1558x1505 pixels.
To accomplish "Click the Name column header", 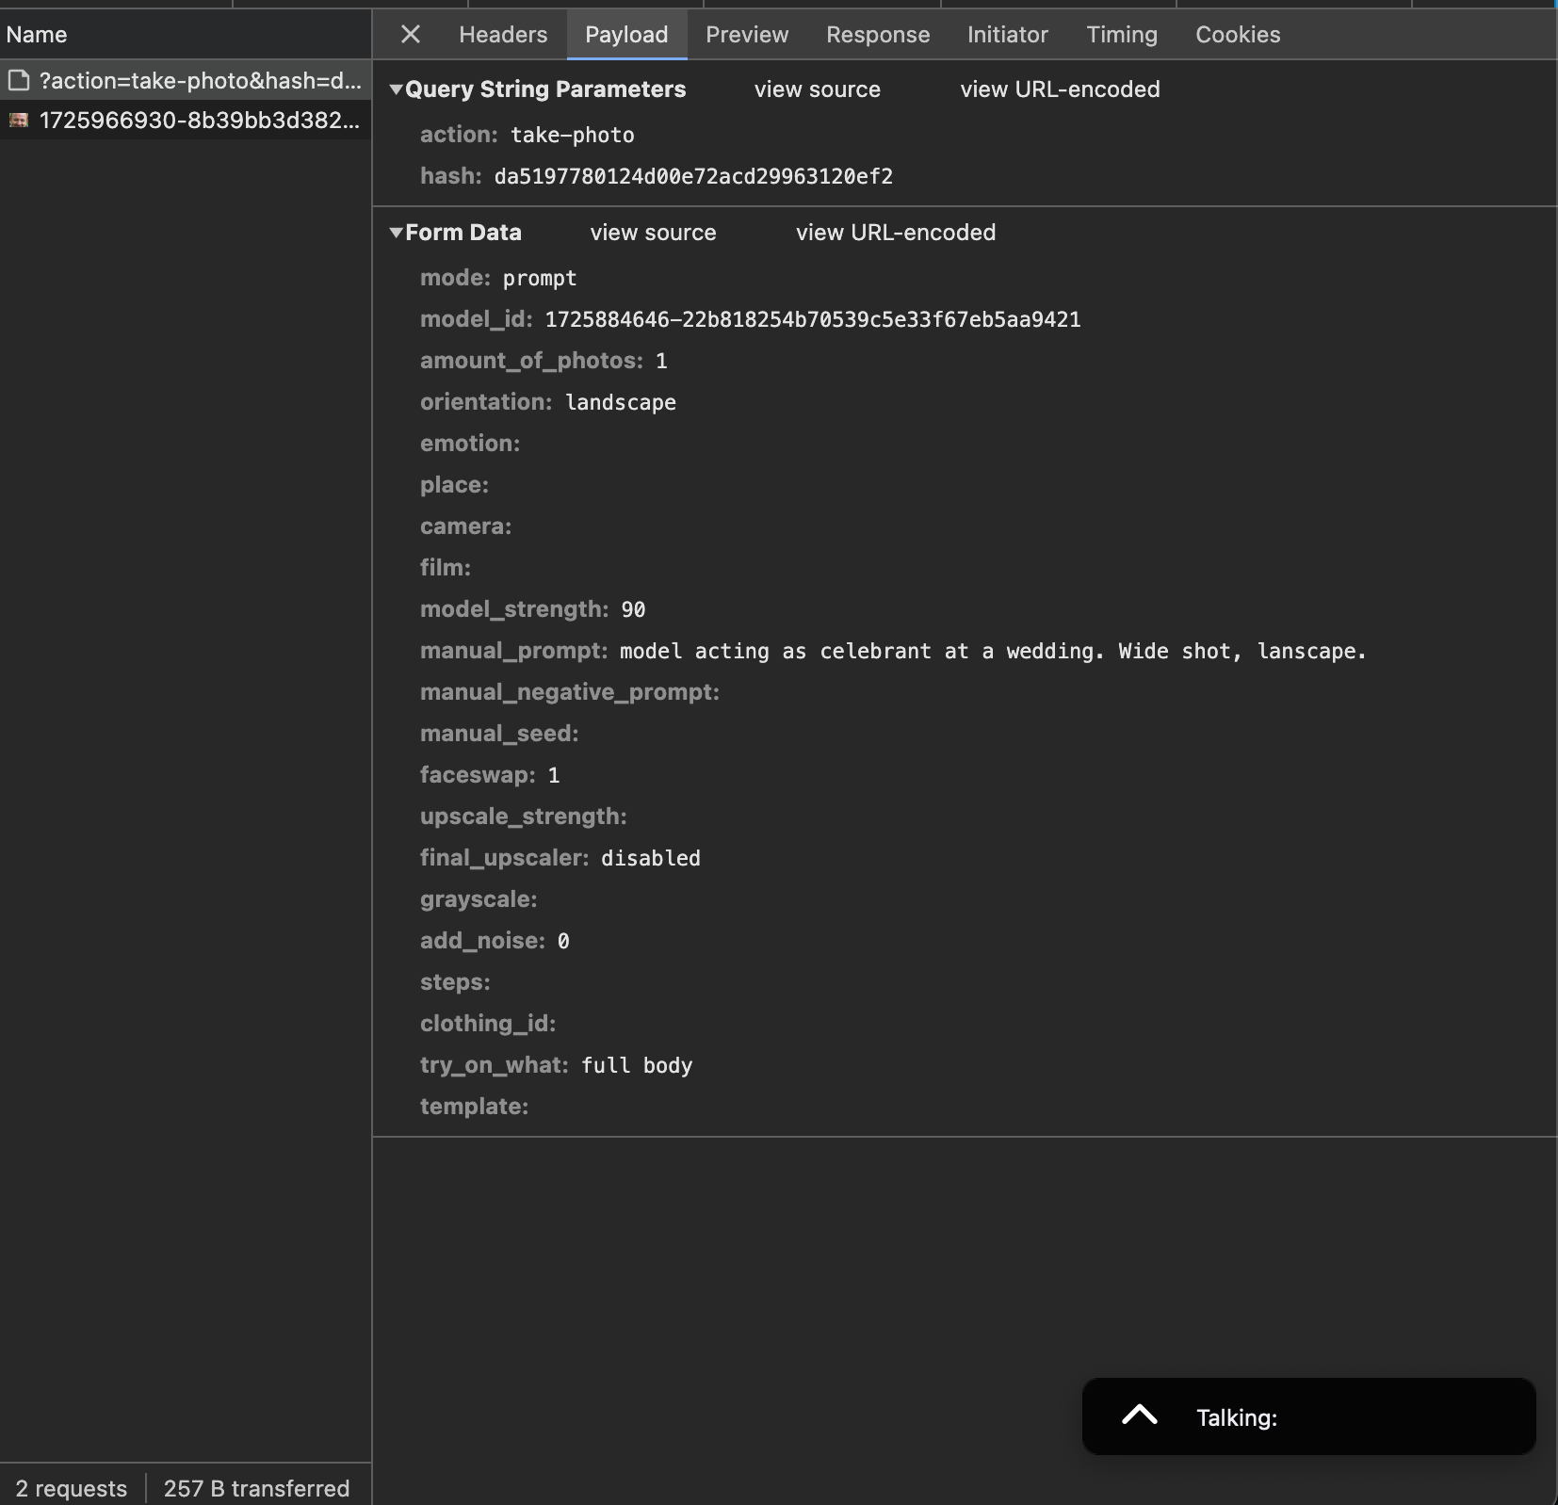I will (x=37, y=35).
